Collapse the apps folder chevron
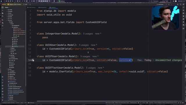 [x=8, y=22]
